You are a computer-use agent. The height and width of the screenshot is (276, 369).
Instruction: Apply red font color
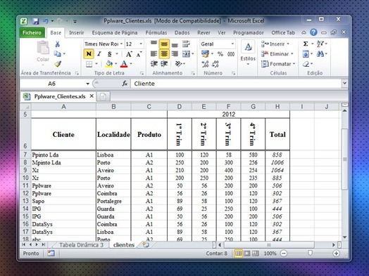[124, 64]
